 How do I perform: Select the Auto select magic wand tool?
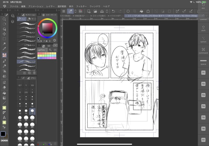point(4,44)
